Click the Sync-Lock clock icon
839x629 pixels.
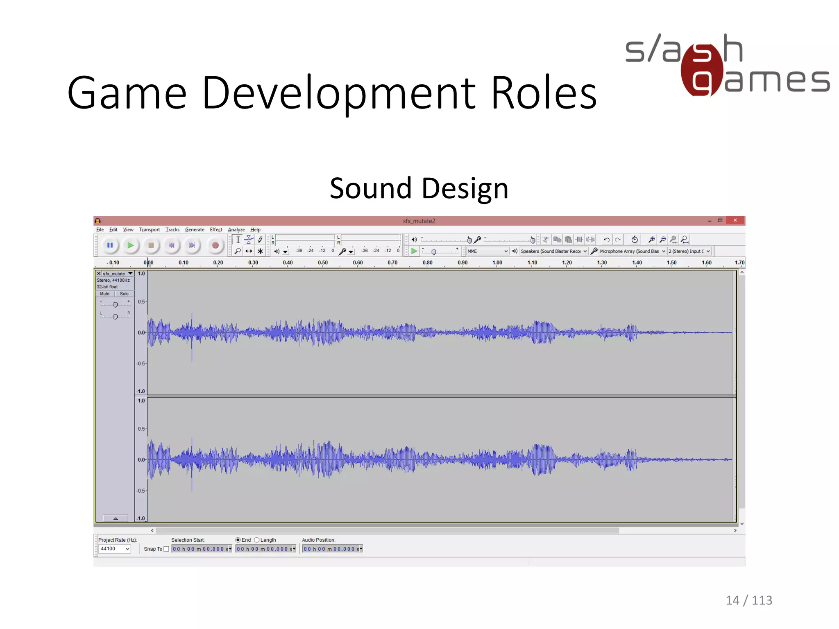(x=635, y=240)
